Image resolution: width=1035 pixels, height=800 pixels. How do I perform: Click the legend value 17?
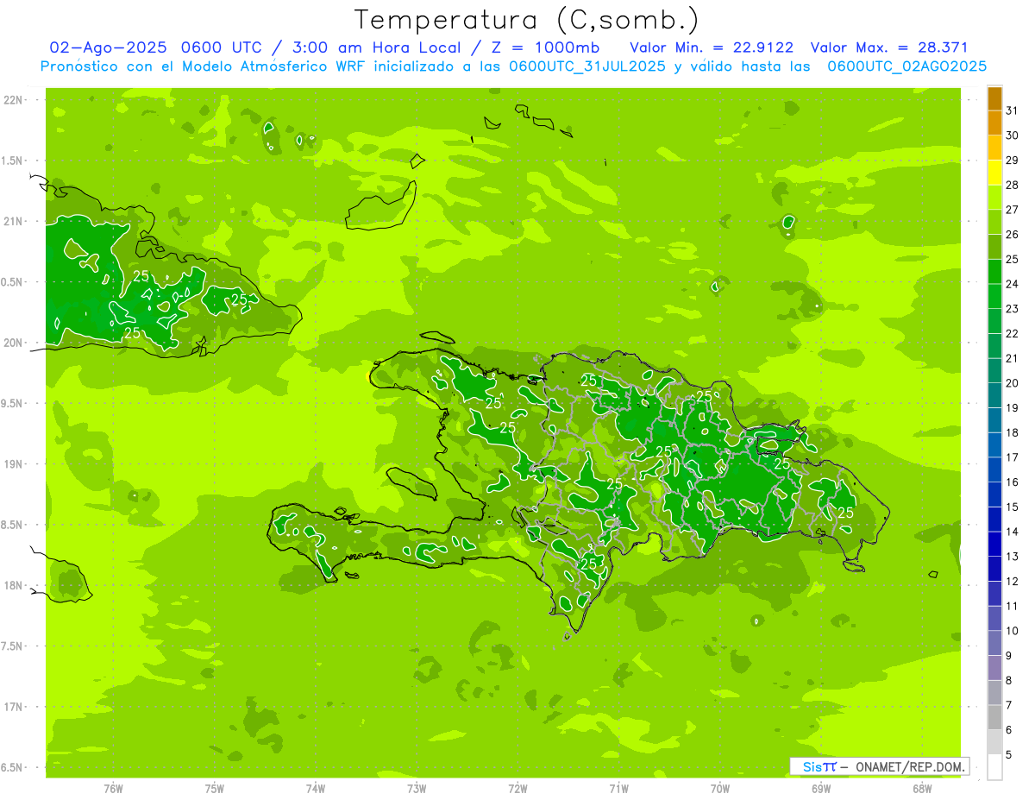(1012, 457)
